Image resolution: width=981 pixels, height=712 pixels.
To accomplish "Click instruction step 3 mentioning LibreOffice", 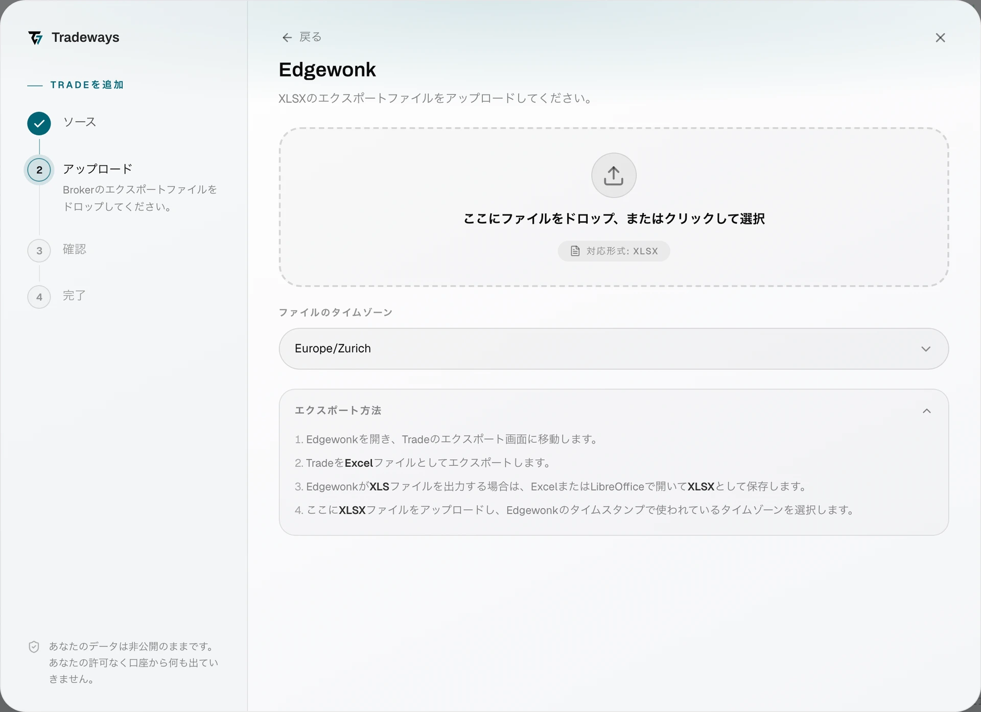I will pos(551,486).
